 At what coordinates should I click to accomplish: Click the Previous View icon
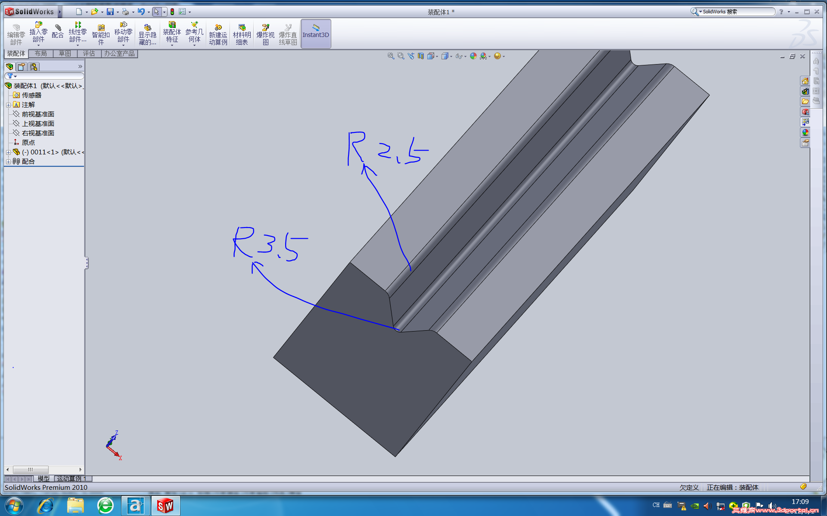tap(411, 56)
